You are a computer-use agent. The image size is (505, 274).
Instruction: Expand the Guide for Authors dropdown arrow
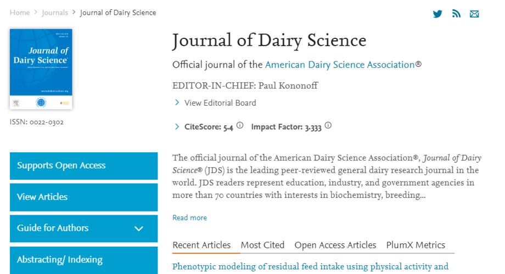pos(139,229)
